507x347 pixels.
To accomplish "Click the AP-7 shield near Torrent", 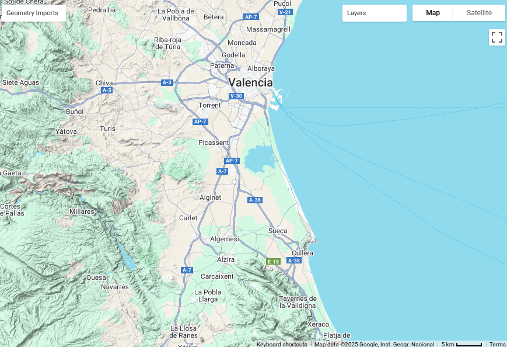I will [x=200, y=122].
